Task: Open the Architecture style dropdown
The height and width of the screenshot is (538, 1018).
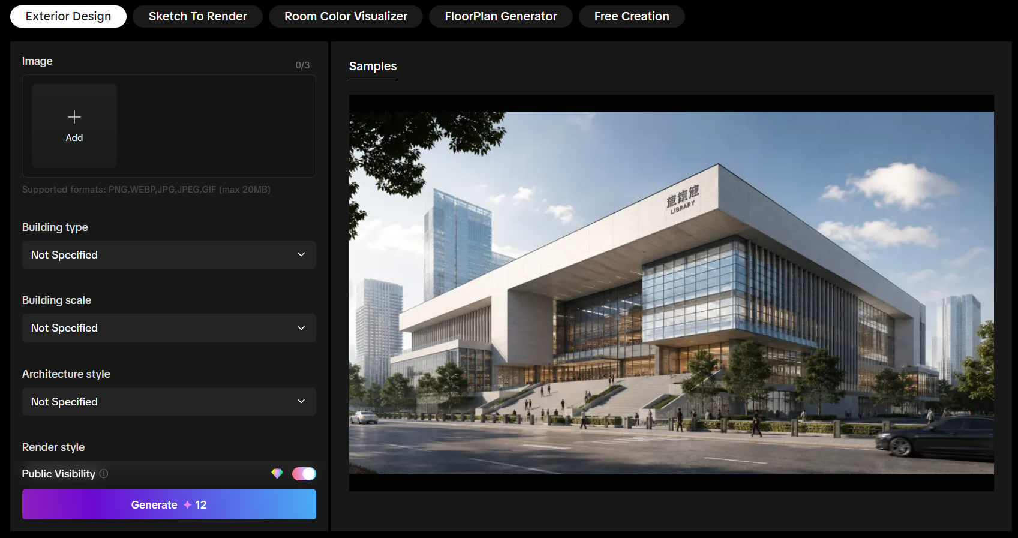Action: coord(169,402)
